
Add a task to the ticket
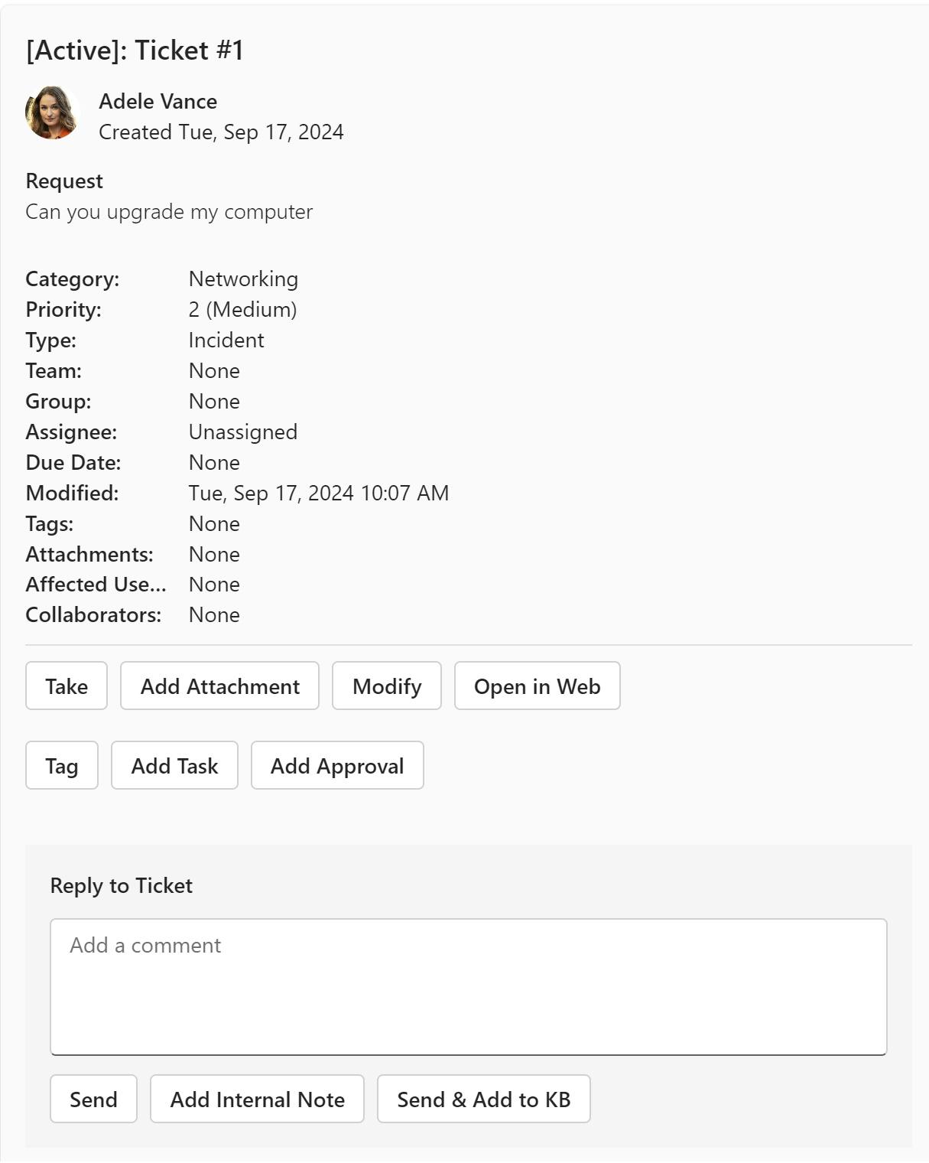pos(174,766)
